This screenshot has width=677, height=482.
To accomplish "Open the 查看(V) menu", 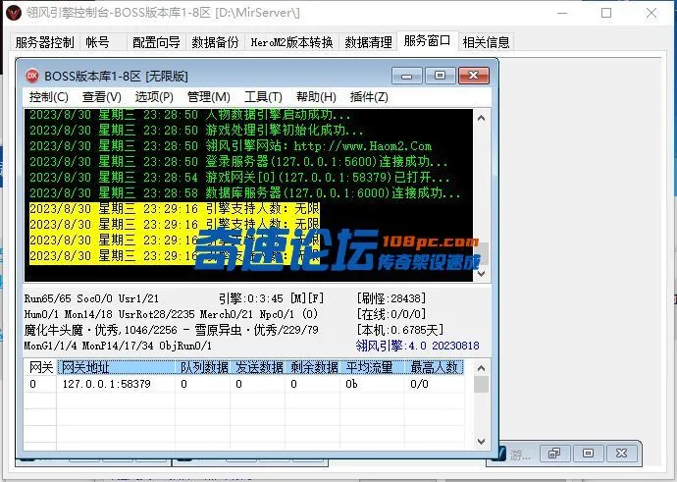I will coord(101,97).
